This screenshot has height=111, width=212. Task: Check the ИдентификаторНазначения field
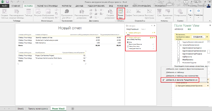178,51
